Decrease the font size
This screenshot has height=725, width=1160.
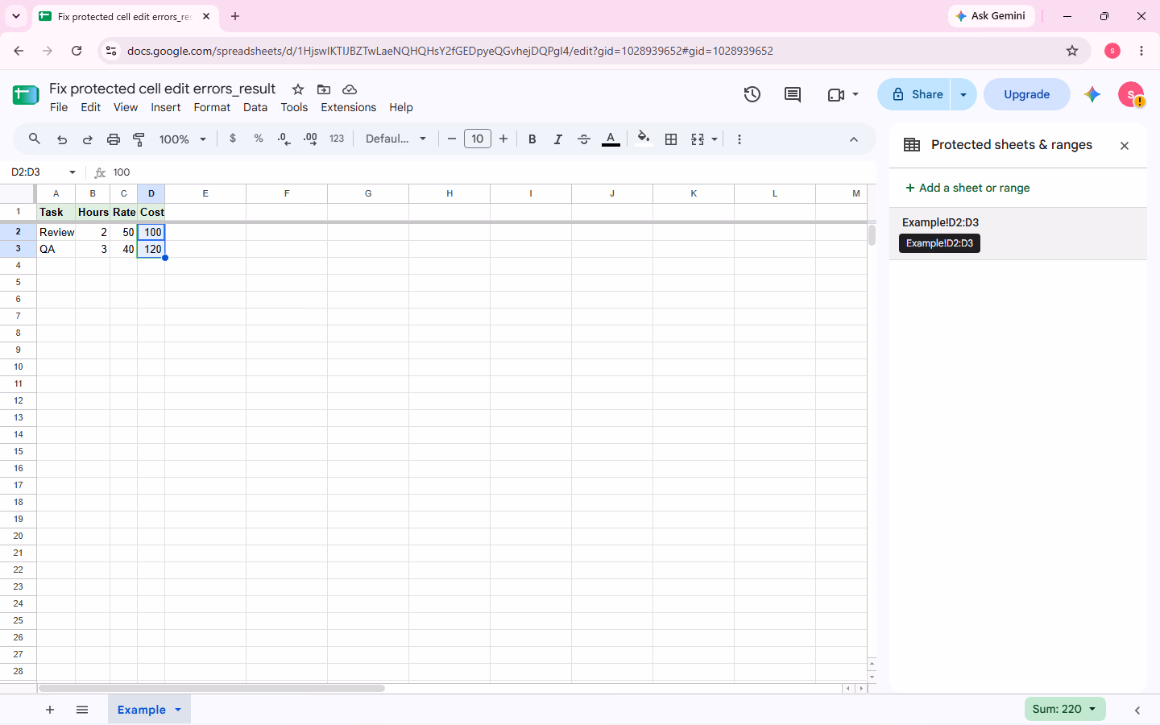[x=452, y=139]
